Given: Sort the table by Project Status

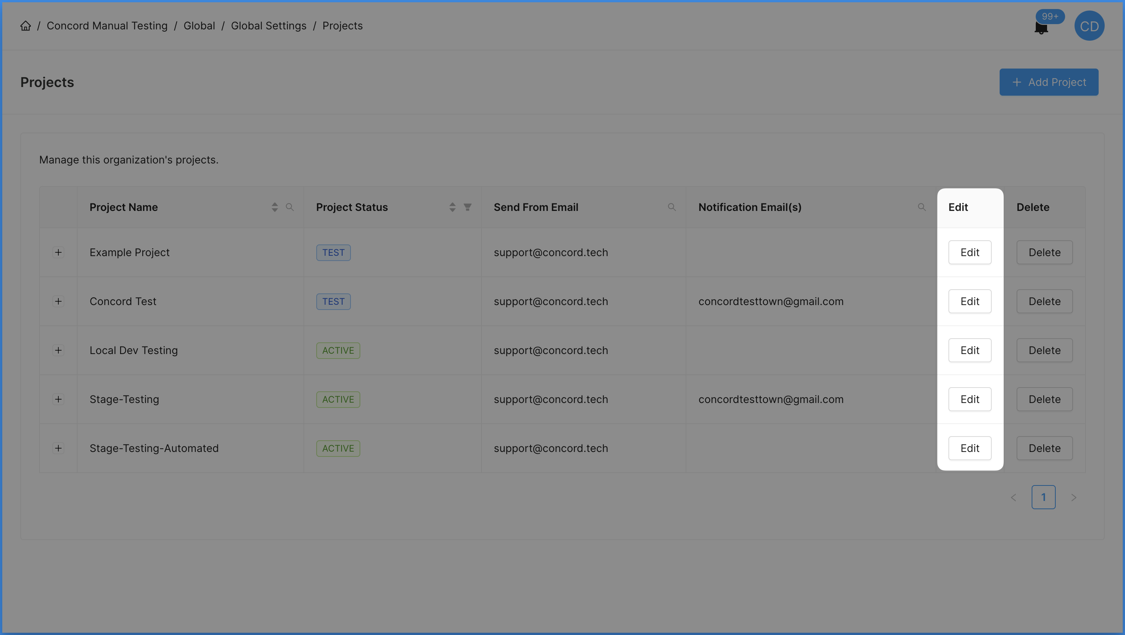Looking at the screenshot, I should pyautogui.click(x=453, y=207).
